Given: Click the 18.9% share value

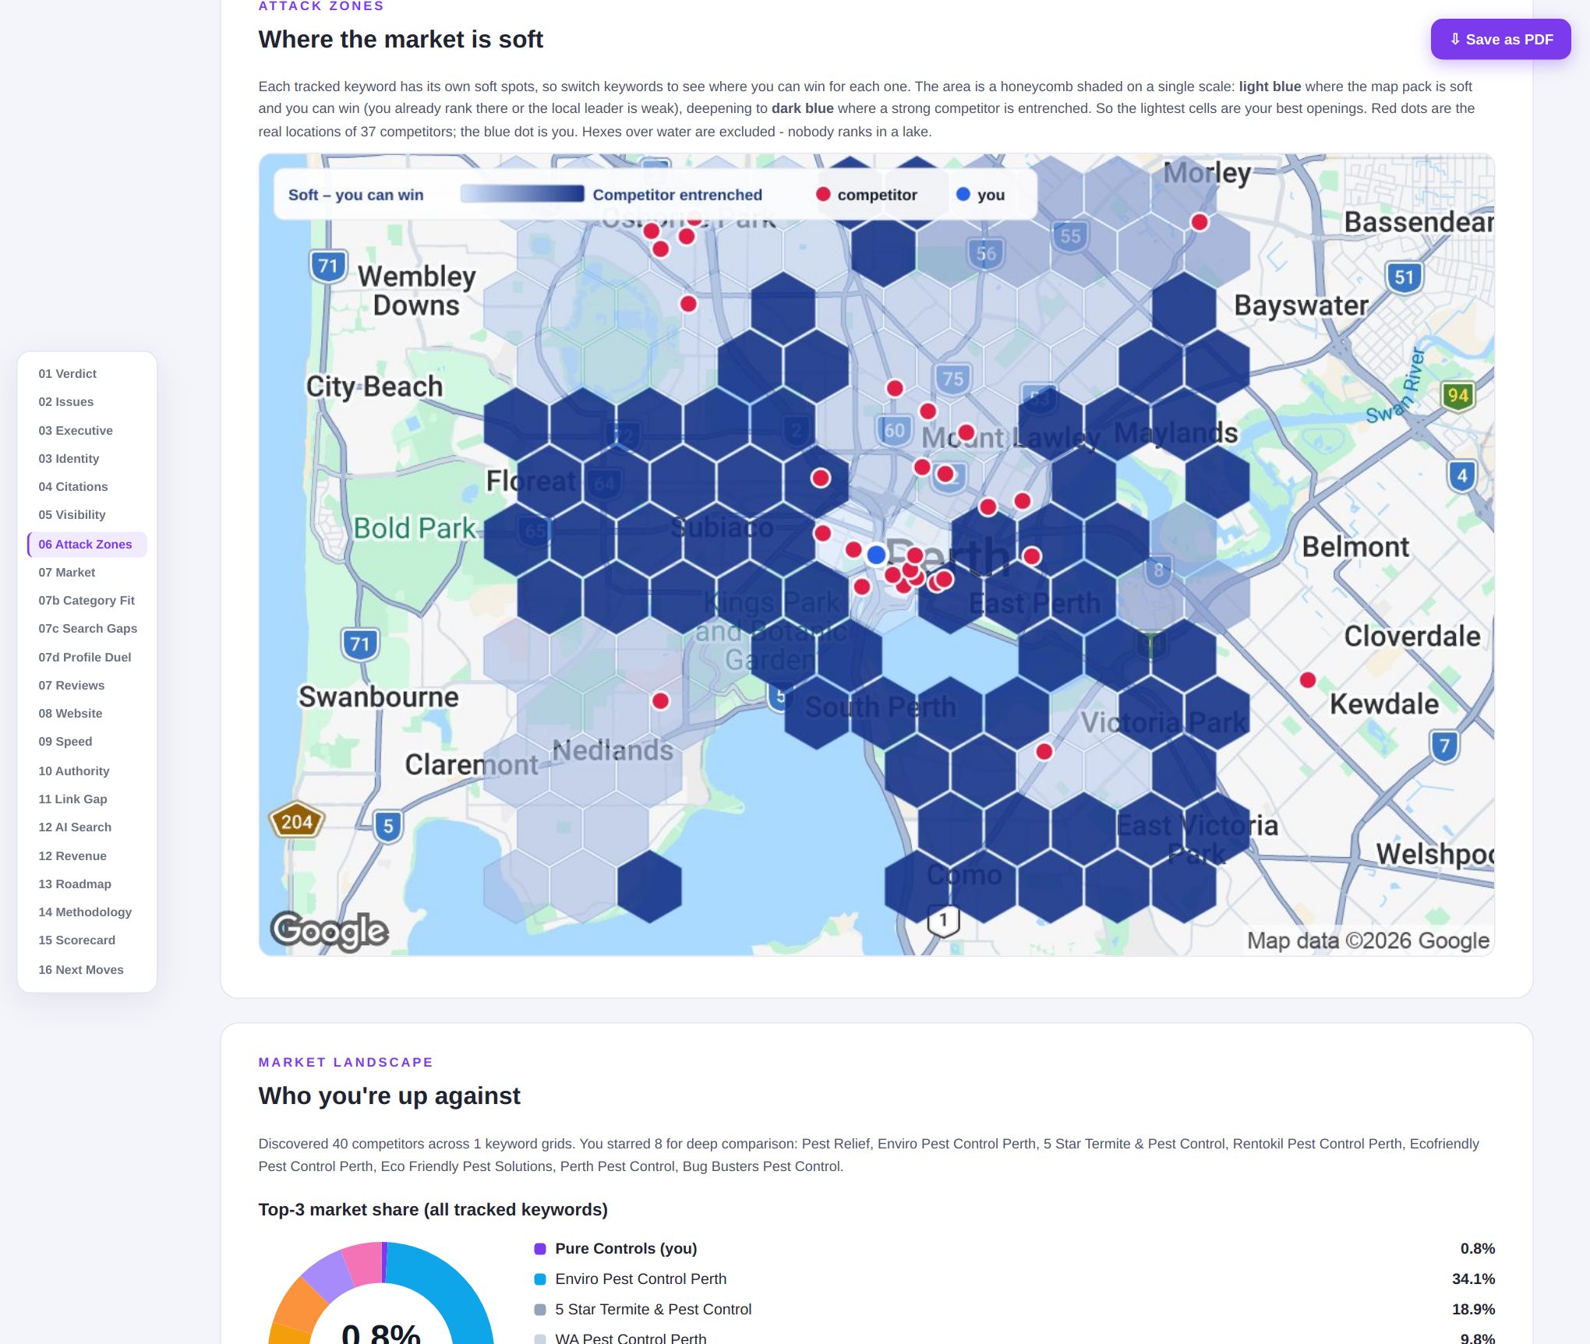Looking at the screenshot, I should pos(1473,1310).
